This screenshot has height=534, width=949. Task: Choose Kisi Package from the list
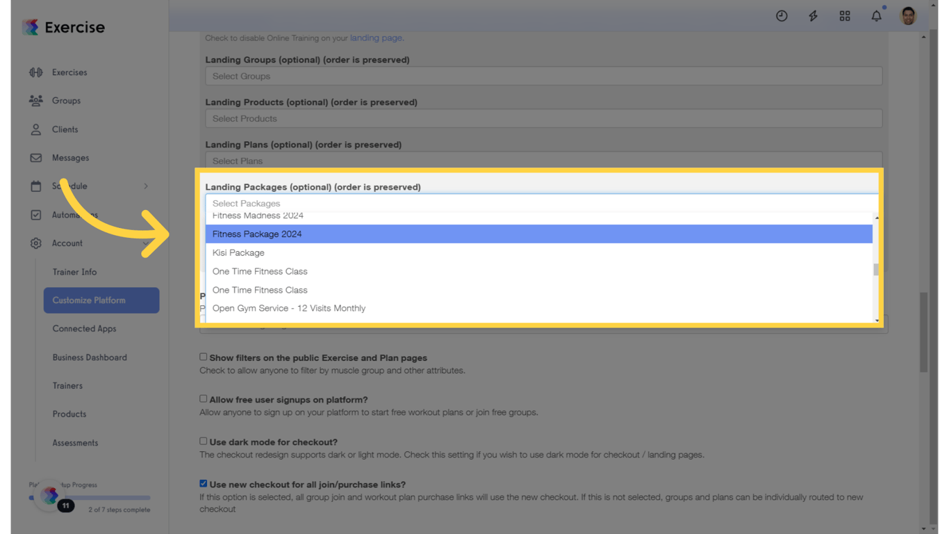(x=238, y=253)
